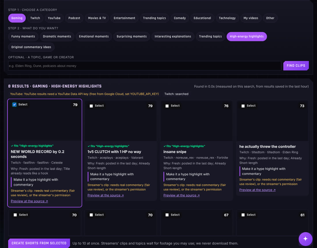
Task: Open Preview link on threw the controller card
Action: coord(257,190)
